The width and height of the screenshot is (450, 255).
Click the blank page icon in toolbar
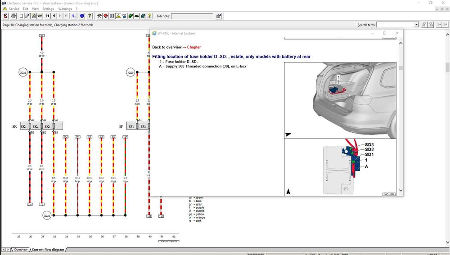(21, 16)
